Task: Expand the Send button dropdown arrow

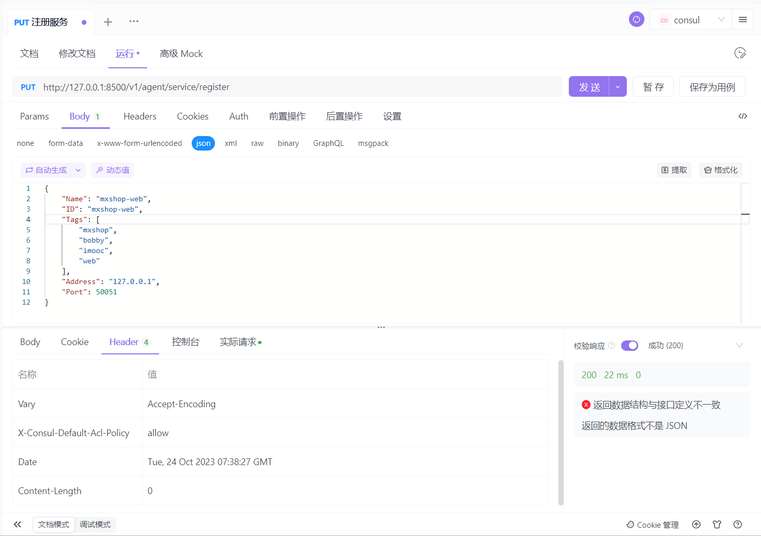Action: tap(618, 87)
